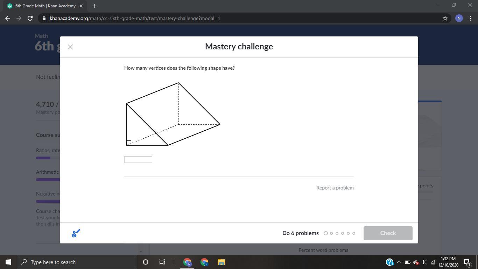Check the battery status icon

pos(408,262)
